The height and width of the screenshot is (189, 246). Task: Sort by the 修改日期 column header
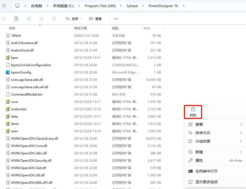click(x=81, y=28)
